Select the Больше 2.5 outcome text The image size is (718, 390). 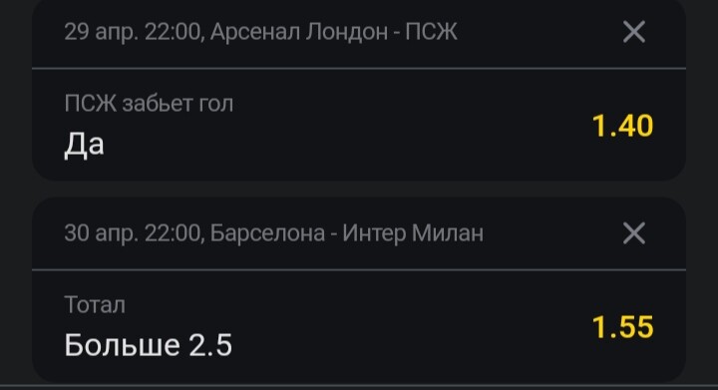[149, 345]
